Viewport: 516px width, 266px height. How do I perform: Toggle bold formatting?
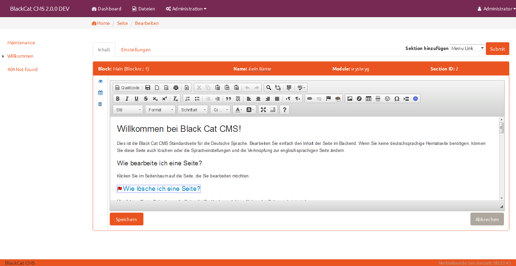tap(118, 99)
